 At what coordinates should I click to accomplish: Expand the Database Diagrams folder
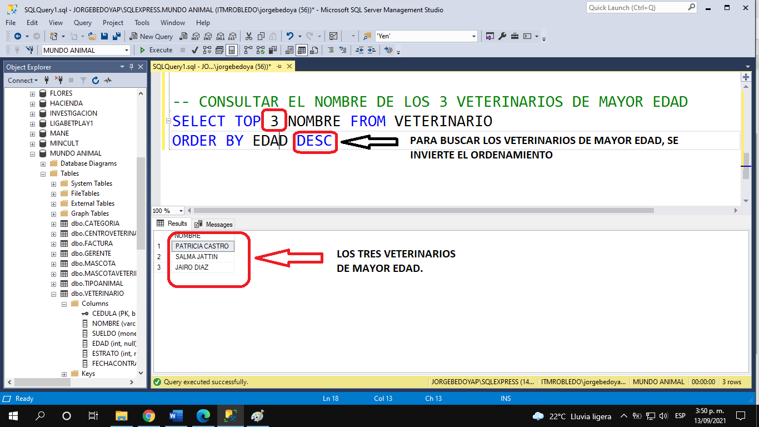(x=43, y=163)
